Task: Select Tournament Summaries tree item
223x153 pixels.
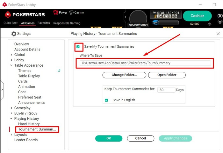Action: coord(37,129)
